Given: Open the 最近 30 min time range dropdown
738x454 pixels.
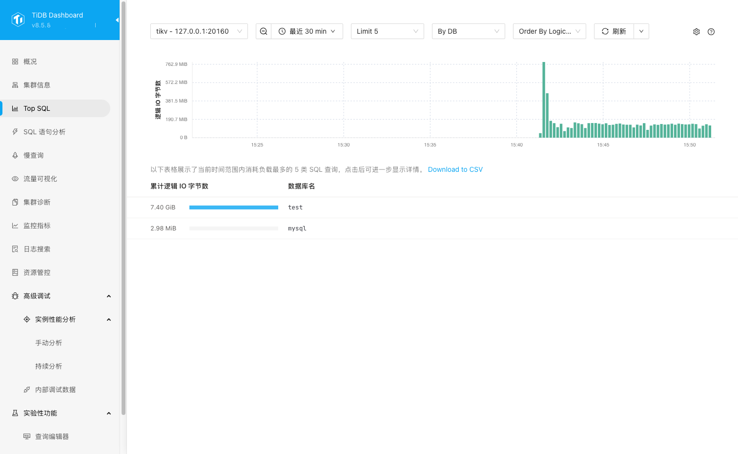Looking at the screenshot, I should point(307,31).
